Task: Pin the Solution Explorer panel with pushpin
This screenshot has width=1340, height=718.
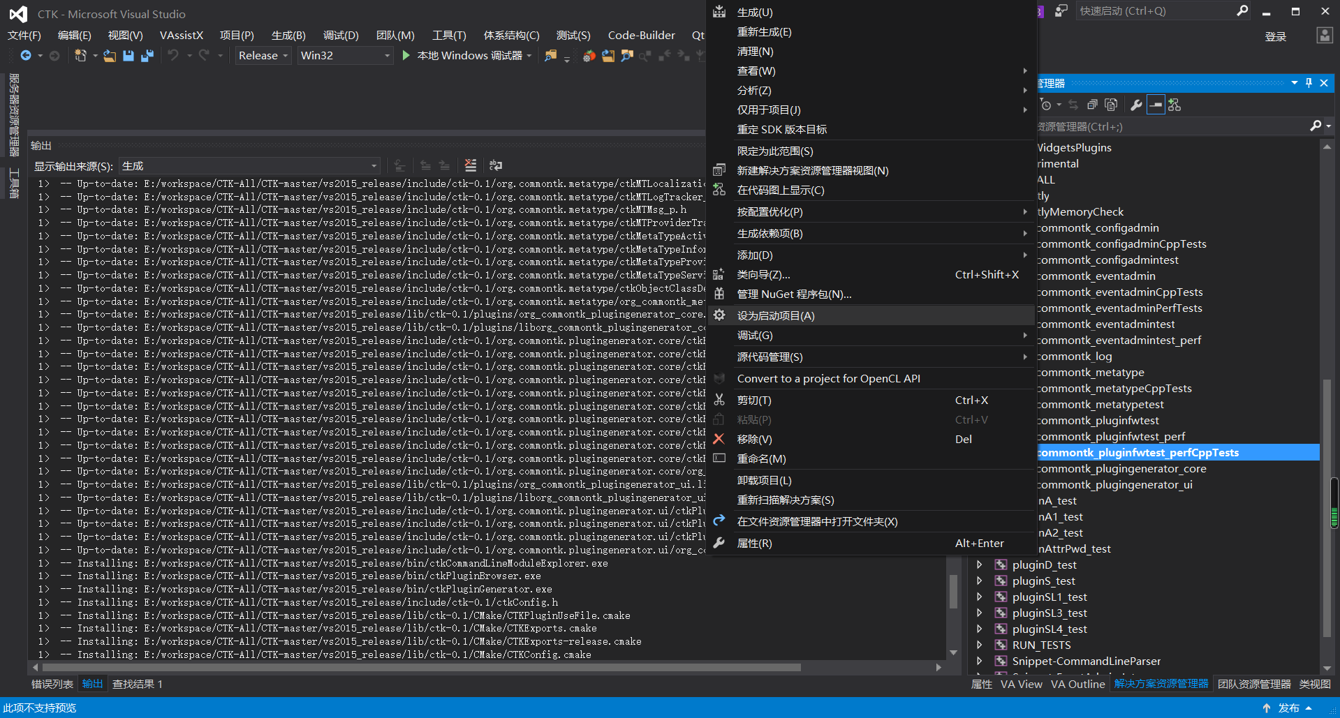Action: (x=1309, y=83)
